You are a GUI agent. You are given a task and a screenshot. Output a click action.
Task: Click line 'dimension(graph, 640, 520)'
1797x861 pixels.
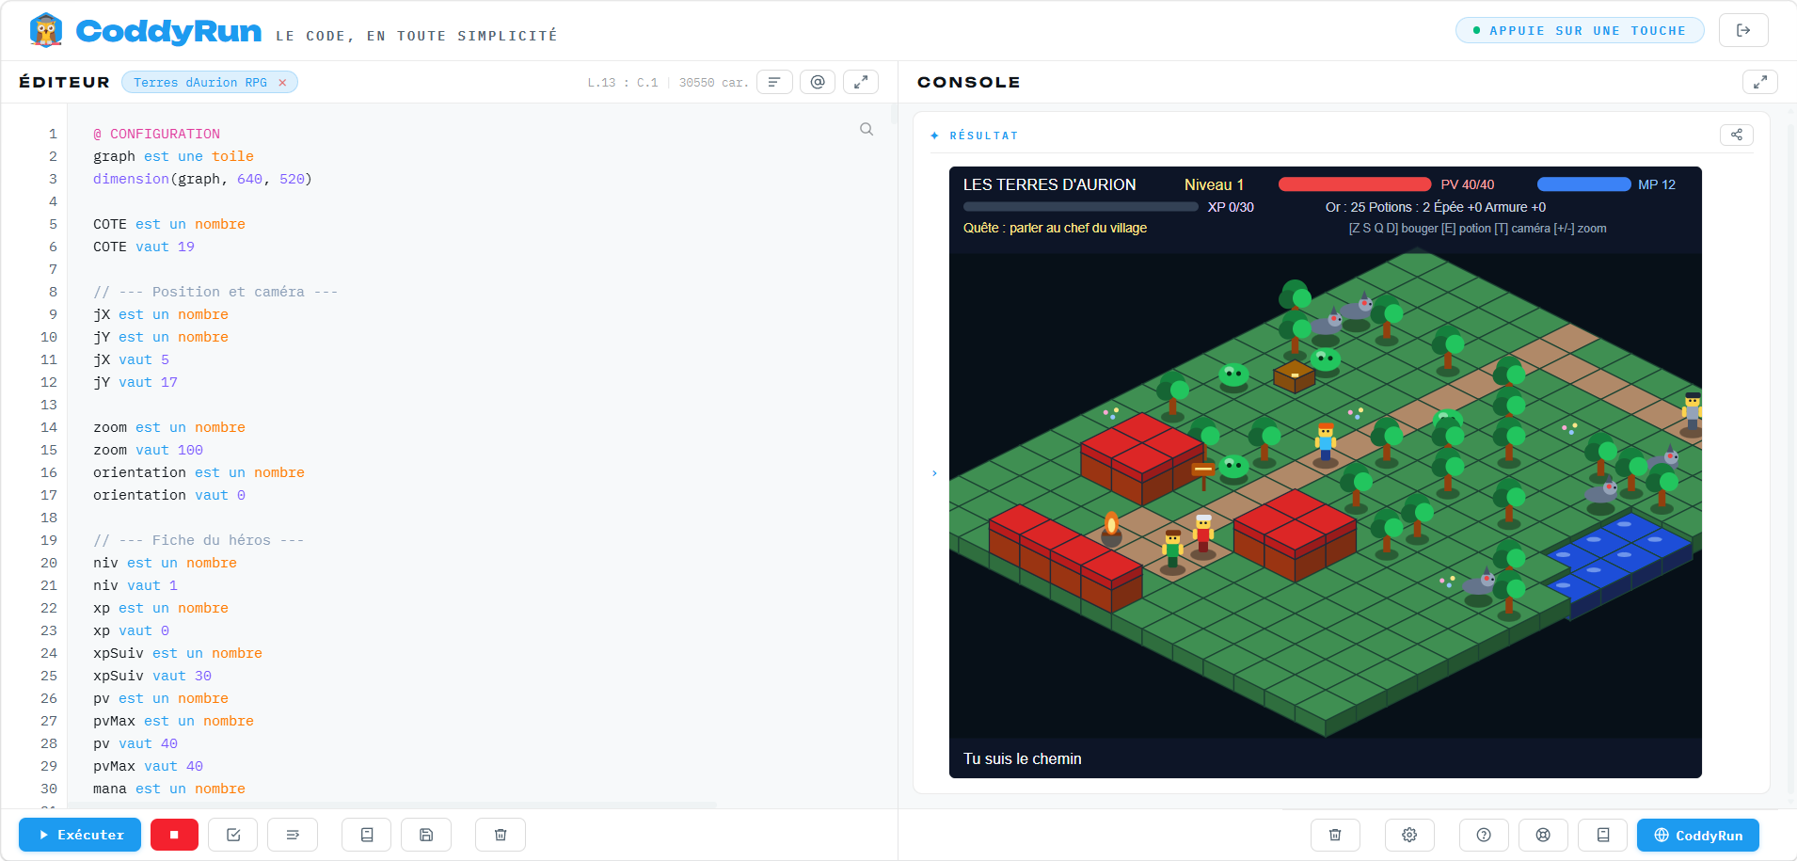202,179
